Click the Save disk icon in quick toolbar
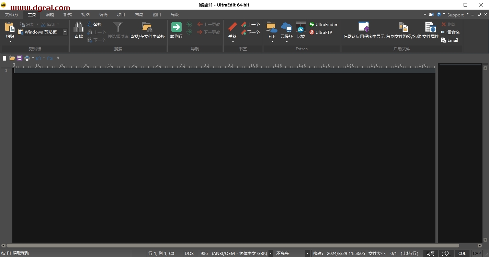Screen dimensions: 489x257 pos(20,58)
